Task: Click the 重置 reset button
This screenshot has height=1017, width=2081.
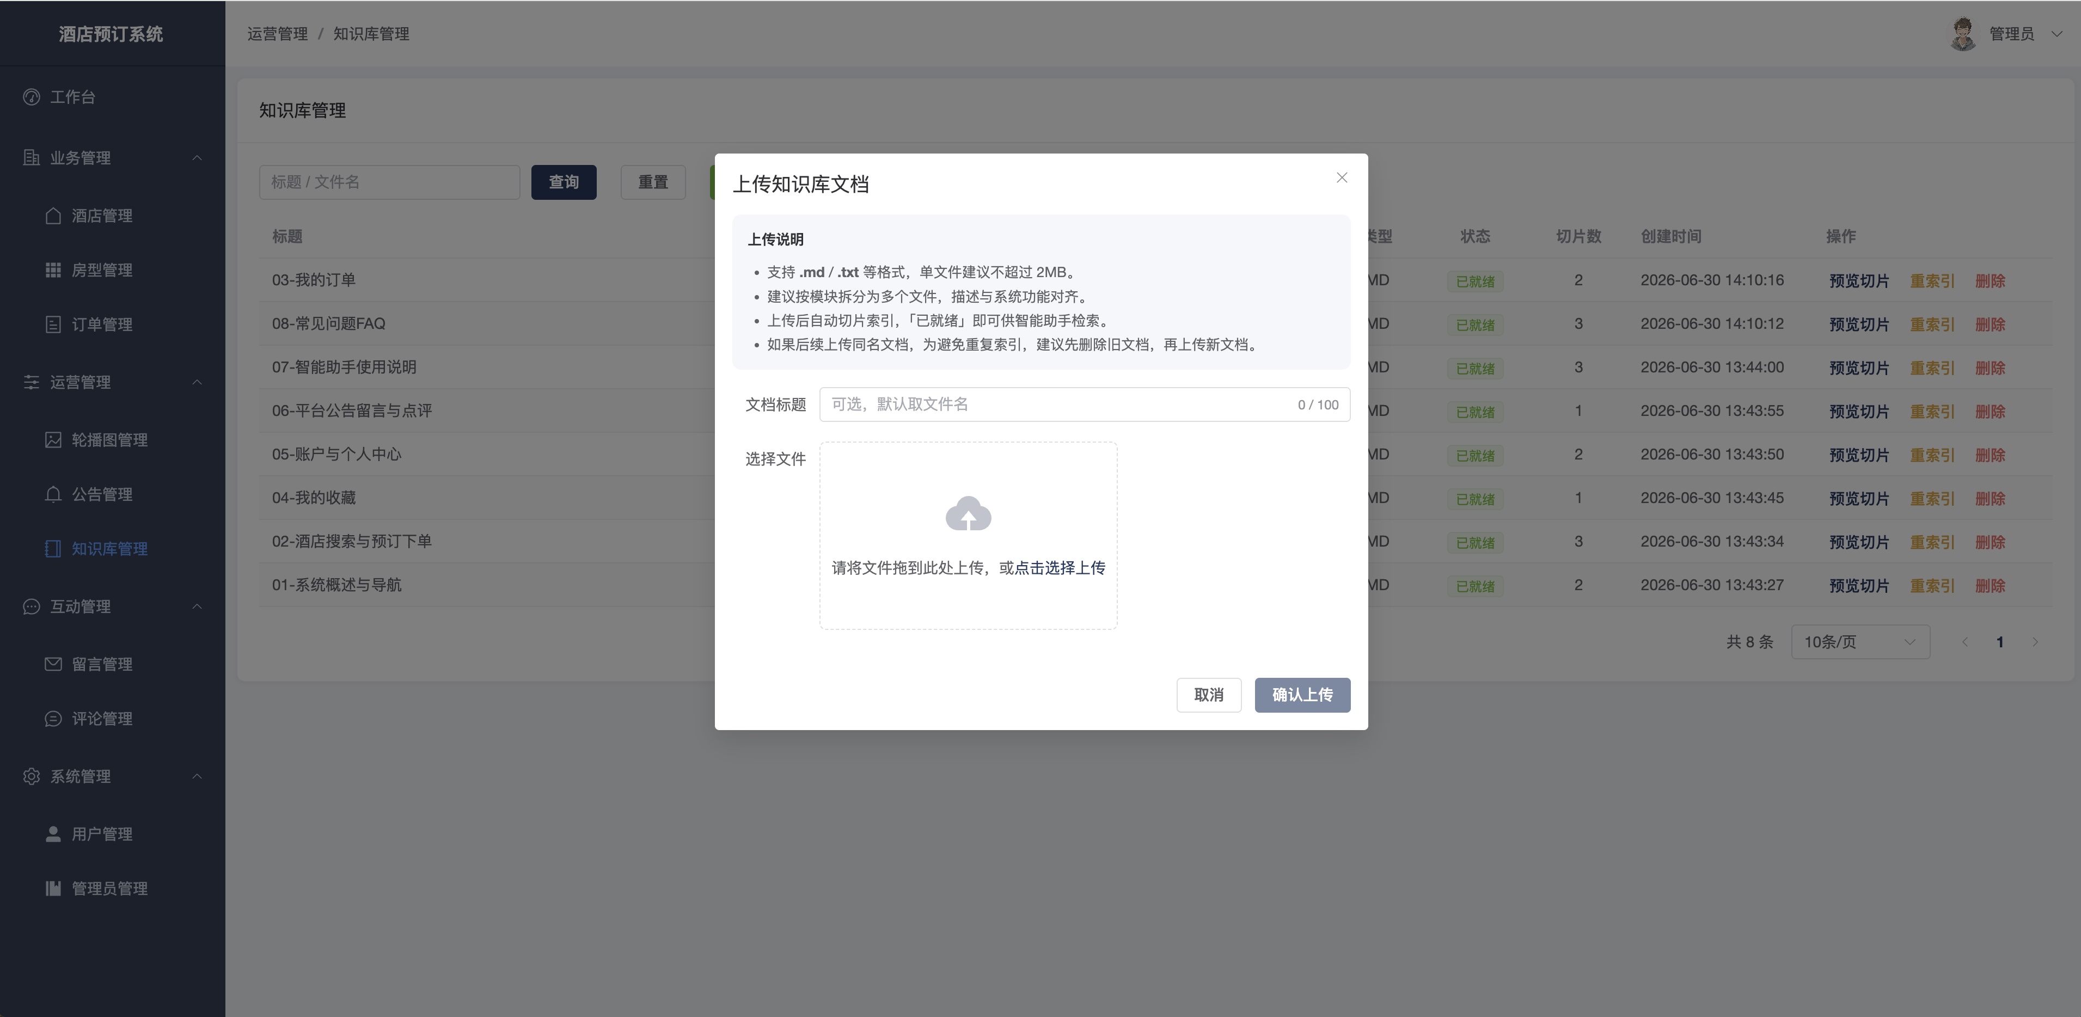Action: pyautogui.click(x=653, y=182)
